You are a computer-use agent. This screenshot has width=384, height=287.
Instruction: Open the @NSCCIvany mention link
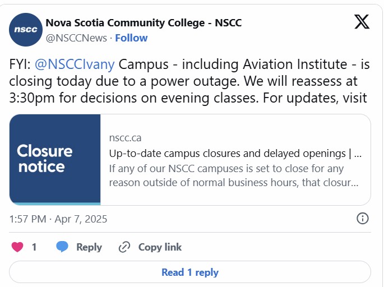coord(75,64)
